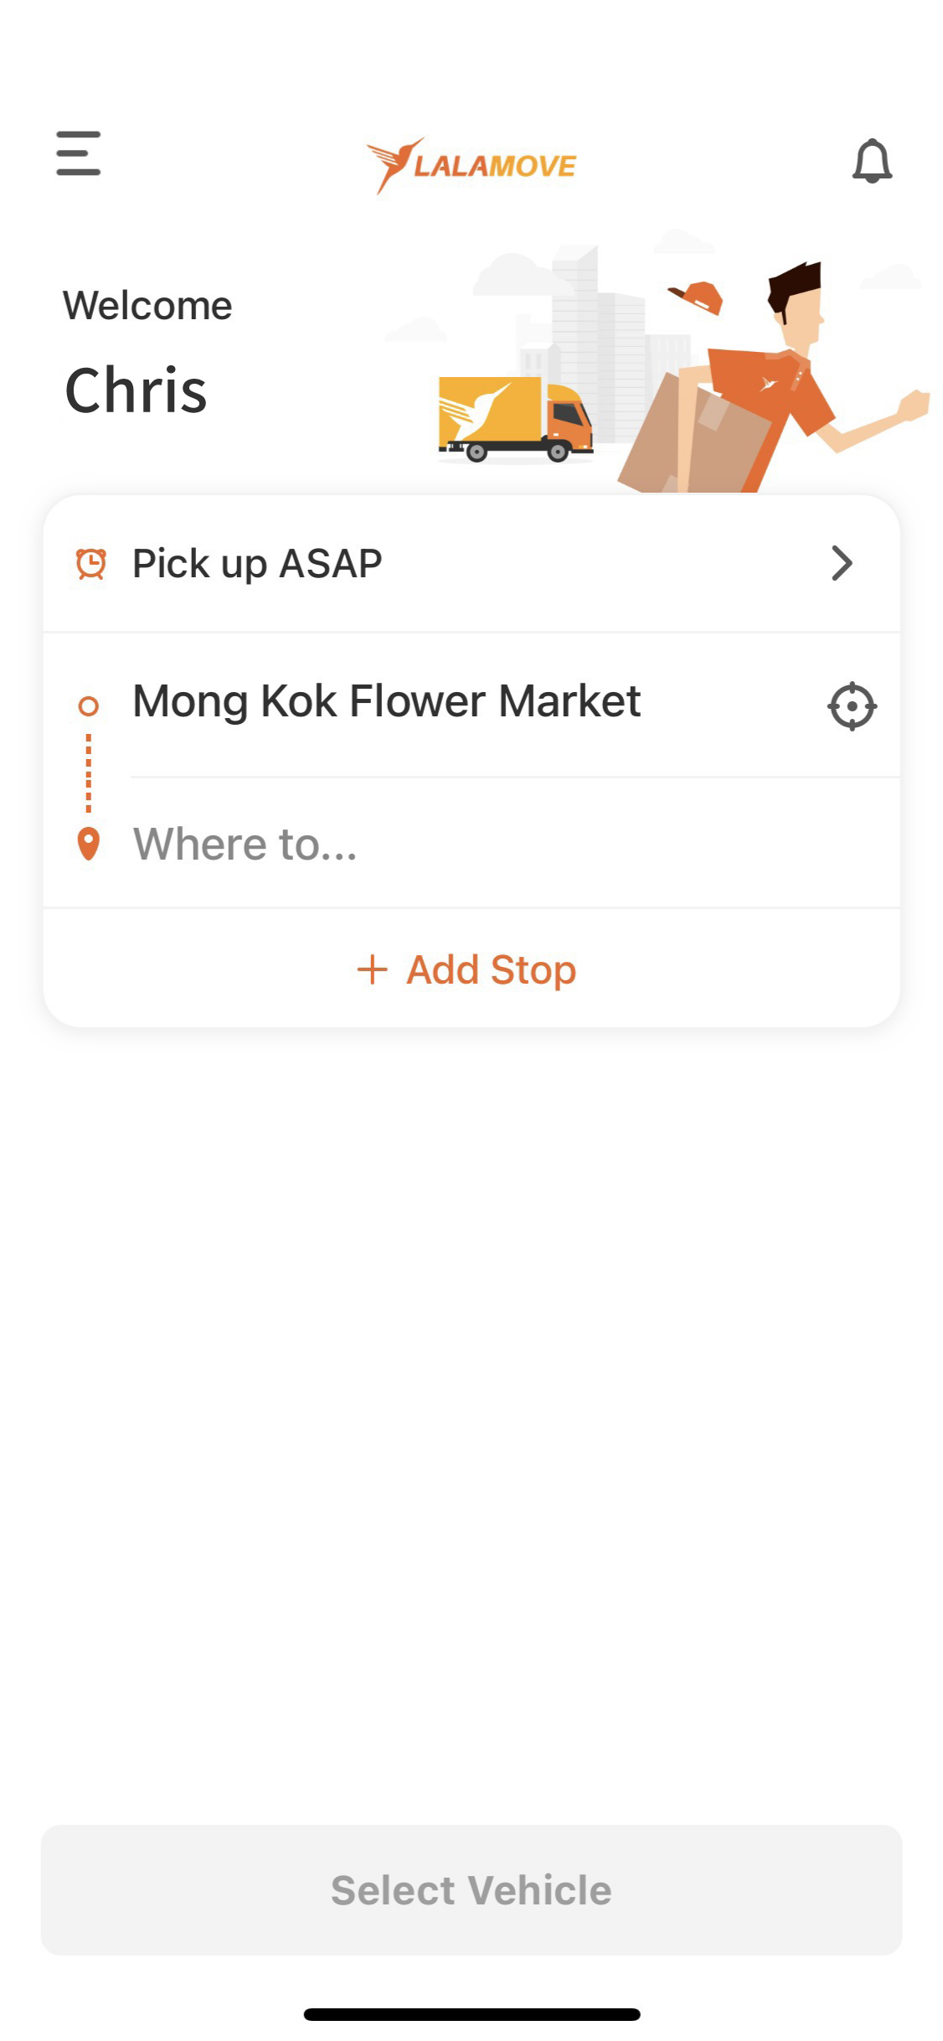Tap the pickup origin circle marker
Screen dimensions: 943x2041
[89, 706]
